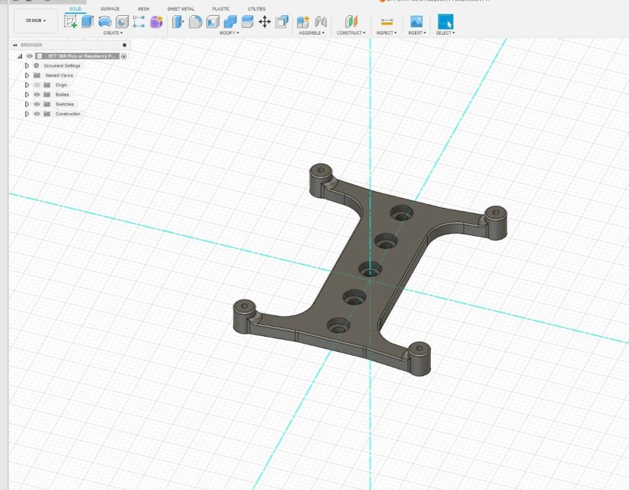Open the Create Form purple icon
Viewport: 629px width, 490px height.
[x=157, y=21]
